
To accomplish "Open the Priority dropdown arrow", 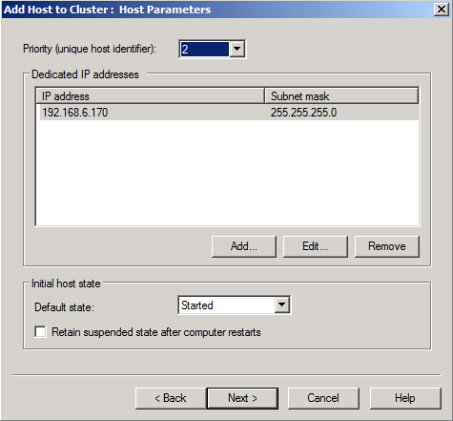I will point(237,49).
